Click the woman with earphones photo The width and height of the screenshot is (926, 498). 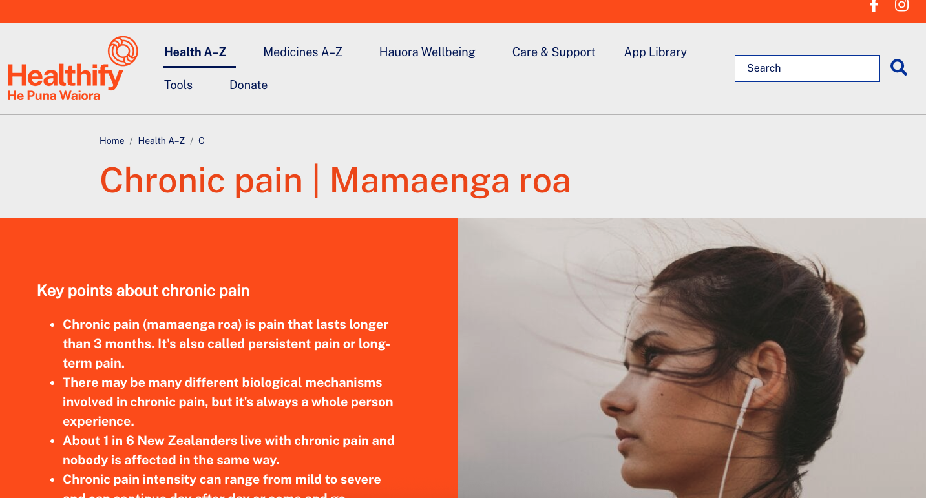(x=692, y=358)
